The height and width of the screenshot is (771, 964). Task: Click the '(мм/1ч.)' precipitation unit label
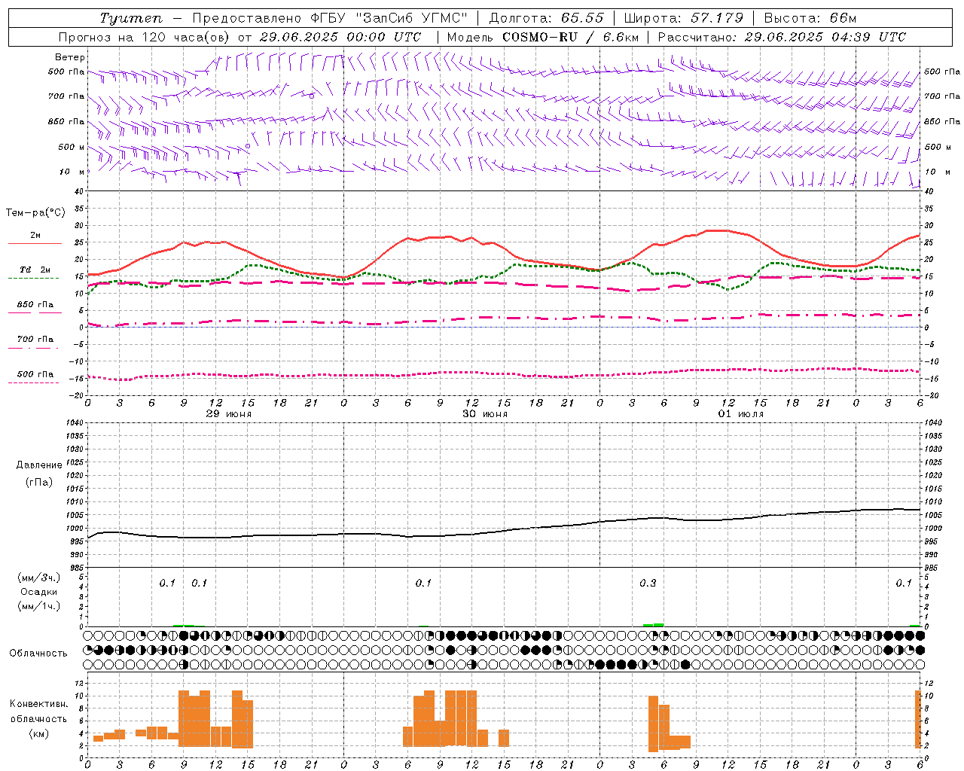coord(39,606)
